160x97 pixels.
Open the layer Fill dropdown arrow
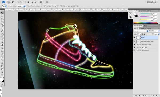click(x=159, y=34)
